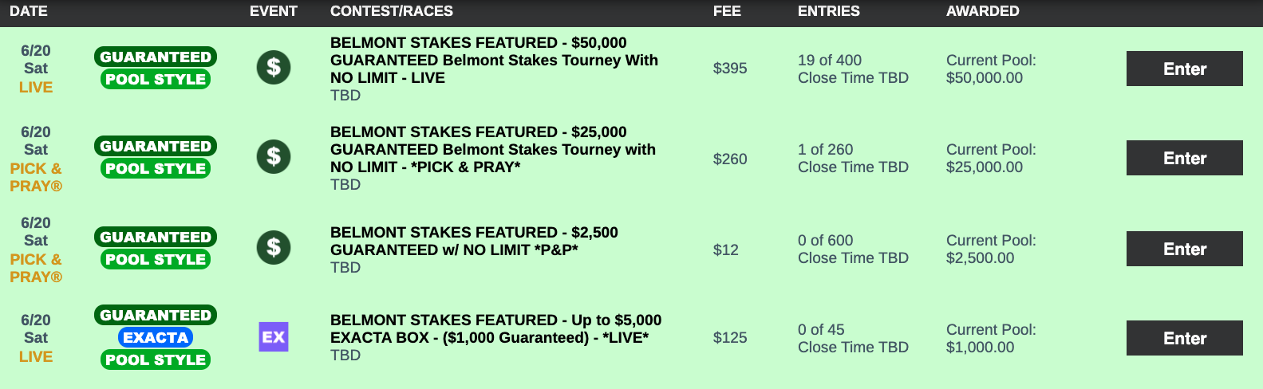Click dollar icon for $25,000 Pick & Pray tourney

(274, 157)
